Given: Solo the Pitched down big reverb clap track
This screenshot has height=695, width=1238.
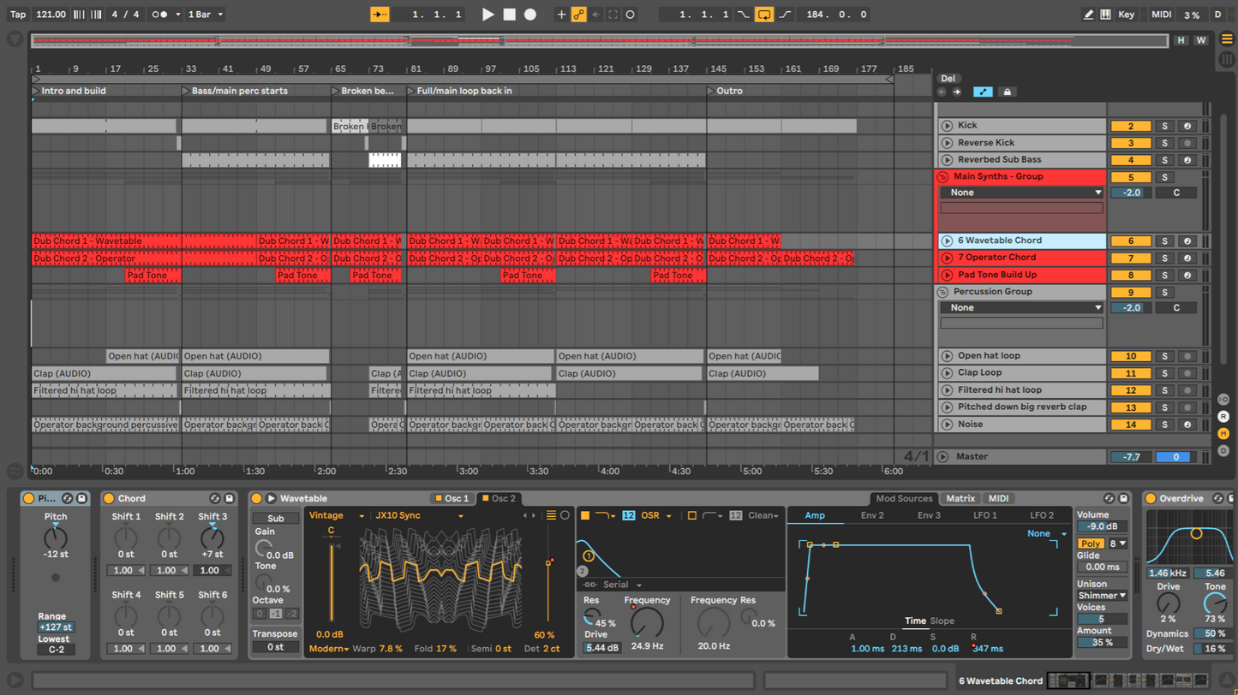Looking at the screenshot, I should tap(1164, 408).
